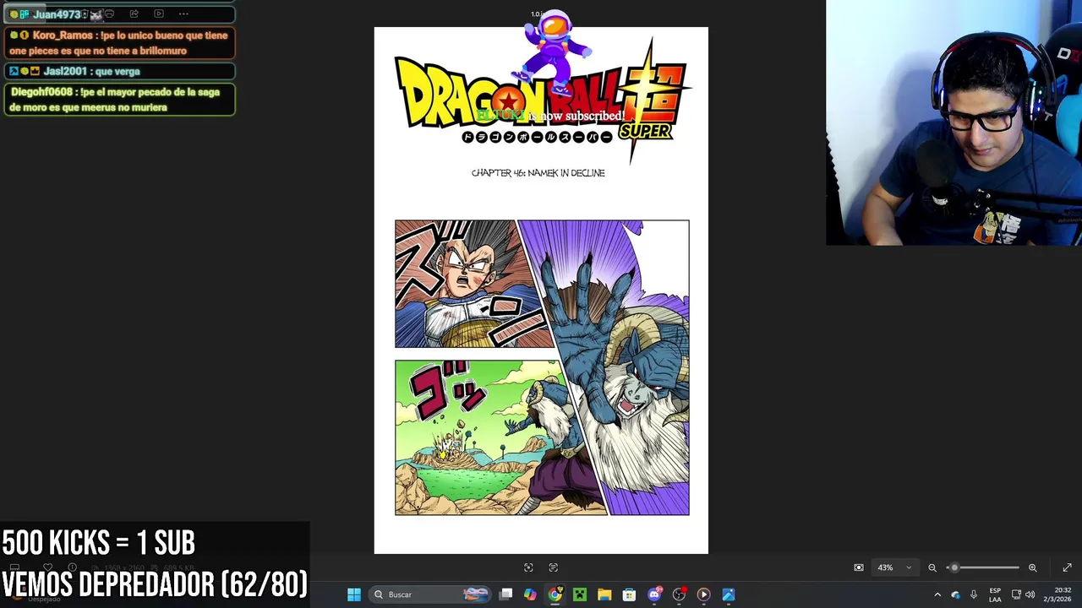Open the 43% zoom level dropdown

click(x=894, y=567)
